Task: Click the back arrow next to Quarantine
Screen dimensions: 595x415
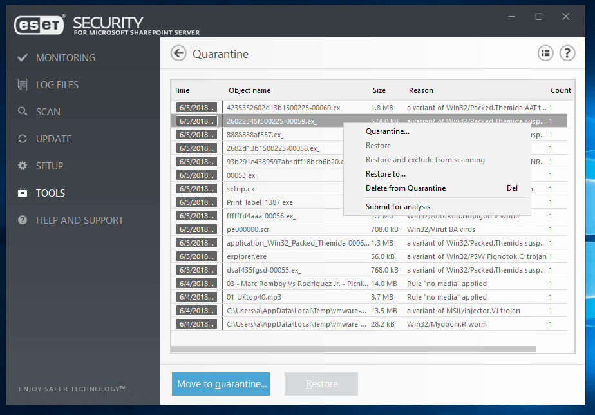Action: pyautogui.click(x=178, y=53)
